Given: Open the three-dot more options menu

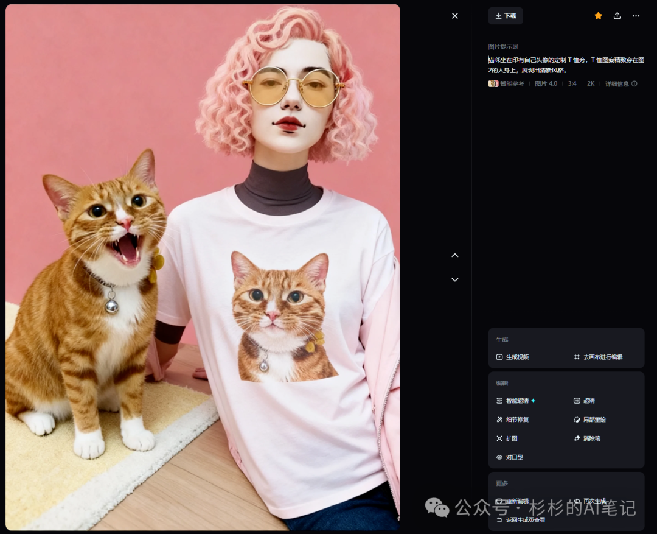Looking at the screenshot, I should pyautogui.click(x=636, y=16).
